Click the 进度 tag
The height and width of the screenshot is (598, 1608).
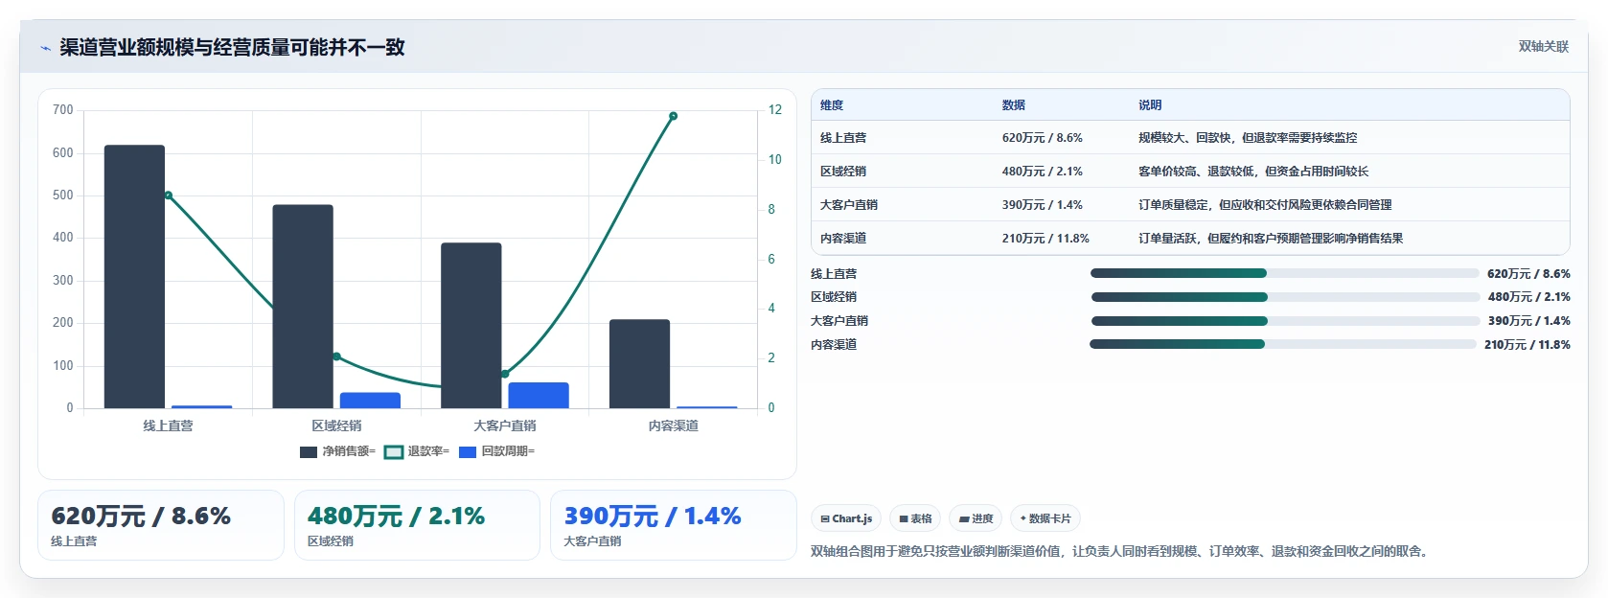pos(976,518)
